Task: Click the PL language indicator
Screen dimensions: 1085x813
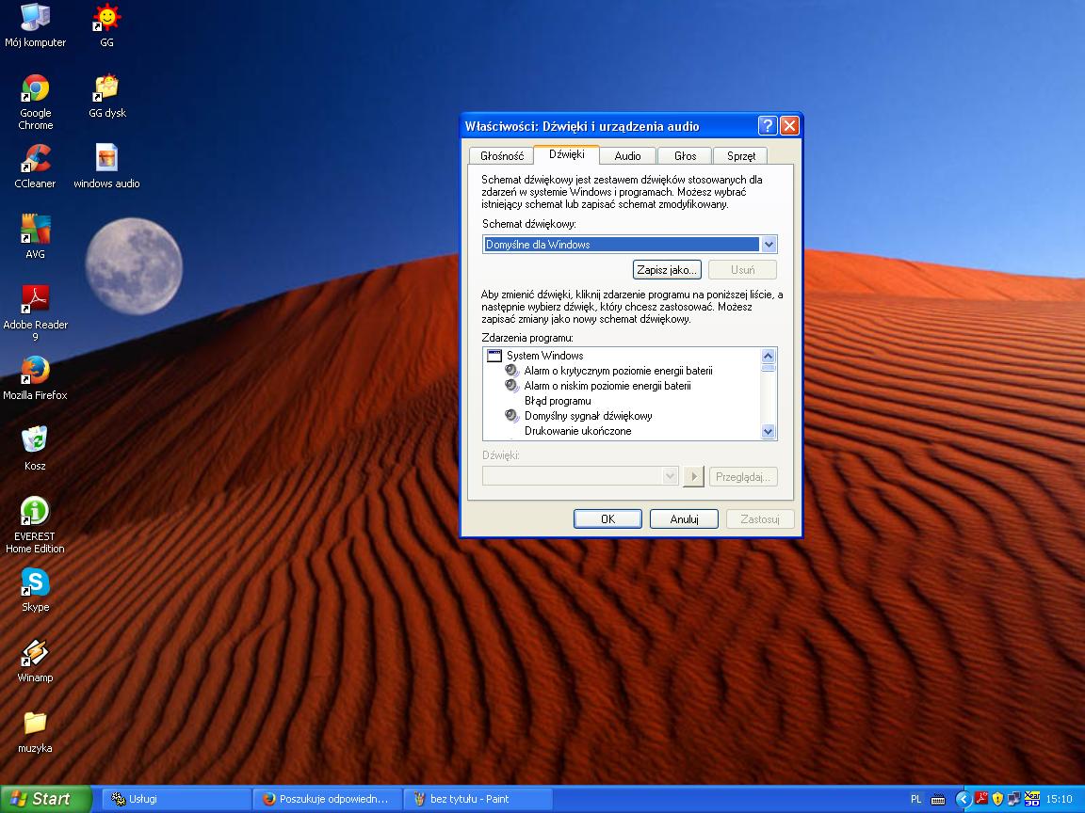Action: (x=915, y=799)
